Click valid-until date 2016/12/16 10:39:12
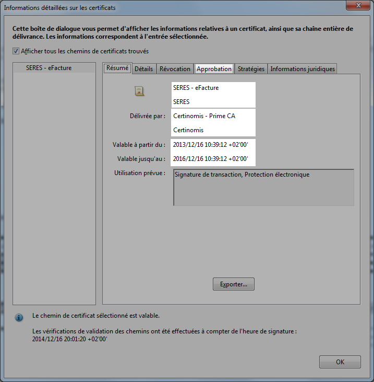374x382 pixels. (211, 159)
